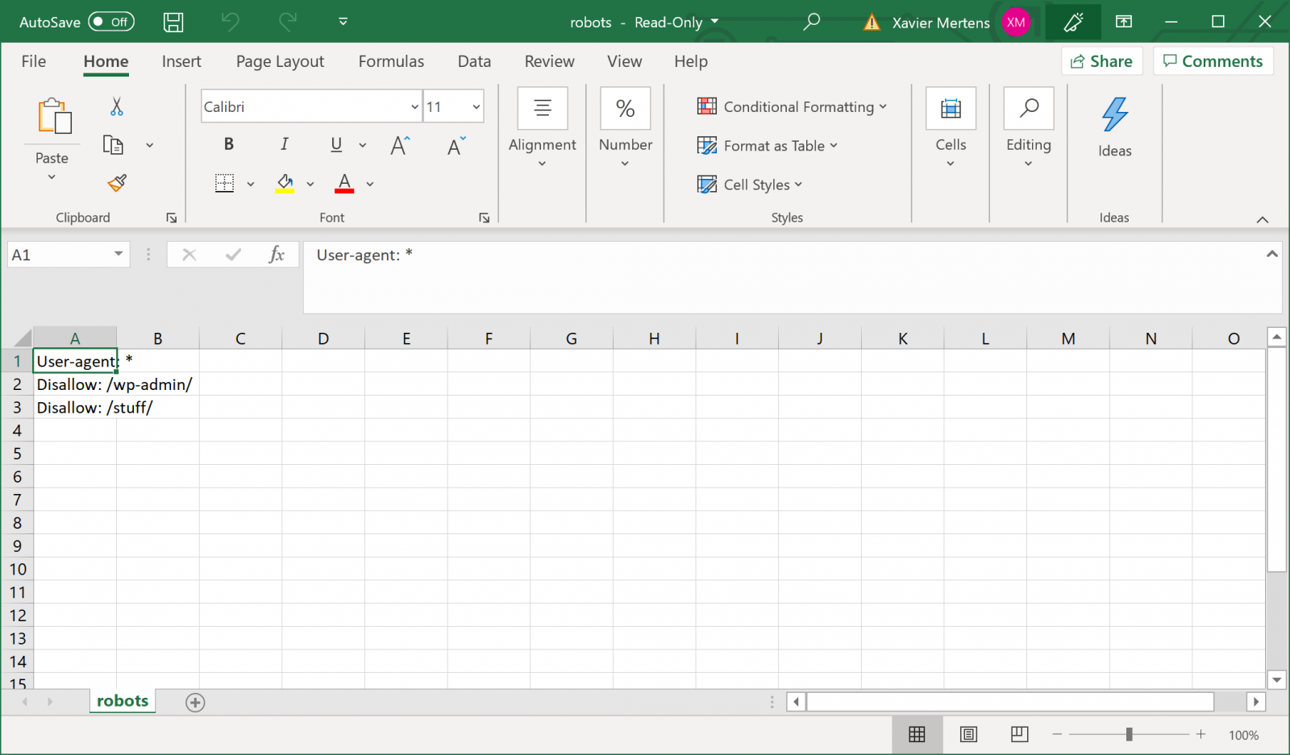Click the Save icon in title bar
Screen dimensions: 1290x755
pyautogui.click(x=173, y=23)
